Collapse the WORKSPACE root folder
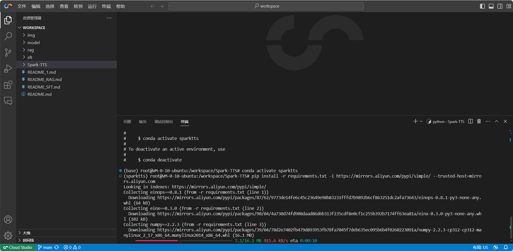This screenshot has width=513, height=251. (x=66, y=28)
